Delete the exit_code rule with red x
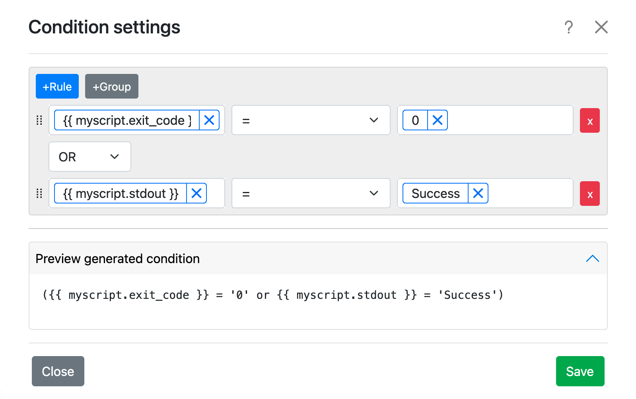Screen dimensions: 636x399 (589, 120)
